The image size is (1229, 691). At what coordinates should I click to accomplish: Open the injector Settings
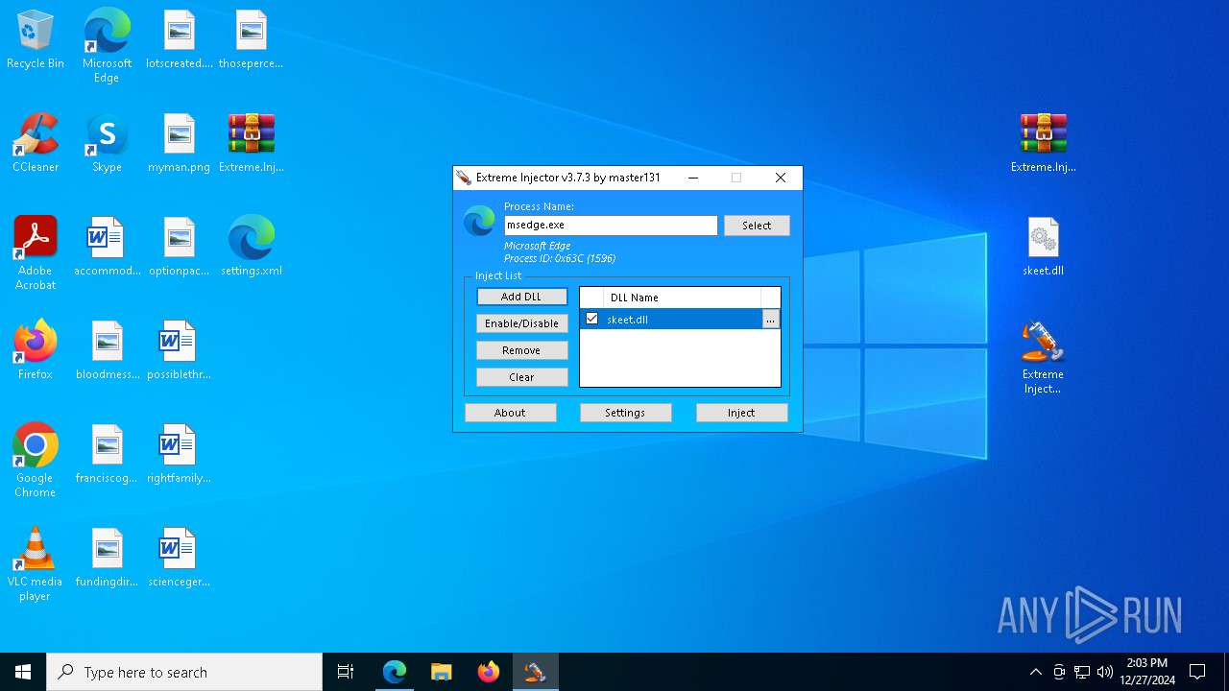[625, 413]
